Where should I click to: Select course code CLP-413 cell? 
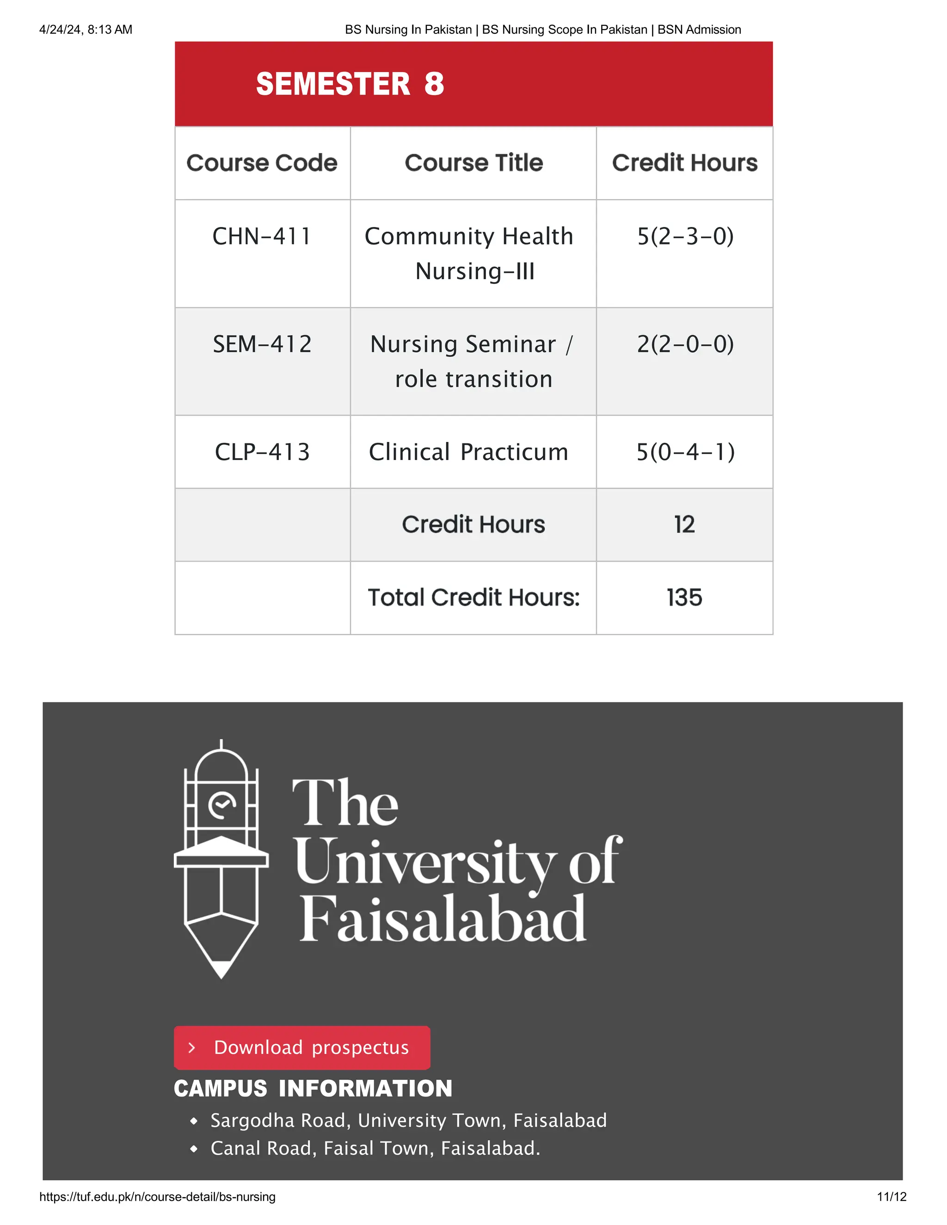click(x=262, y=452)
